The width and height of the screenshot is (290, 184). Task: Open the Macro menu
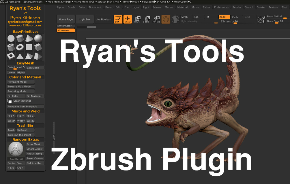click(x=157, y=7)
